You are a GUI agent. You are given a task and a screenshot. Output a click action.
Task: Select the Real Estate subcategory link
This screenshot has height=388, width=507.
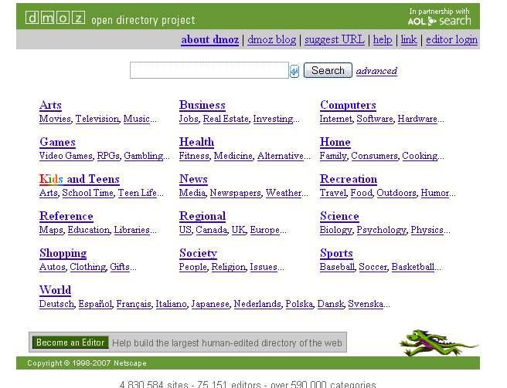point(225,119)
